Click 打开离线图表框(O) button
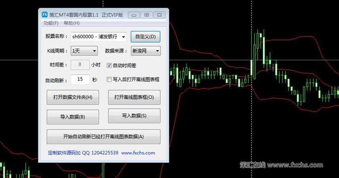The height and width of the screenshot is (178, 339). click(134, 98)
